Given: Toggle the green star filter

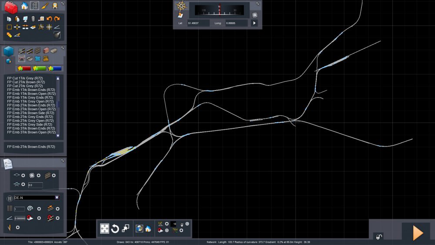Looking at the screenshot, I should [40, 68].
